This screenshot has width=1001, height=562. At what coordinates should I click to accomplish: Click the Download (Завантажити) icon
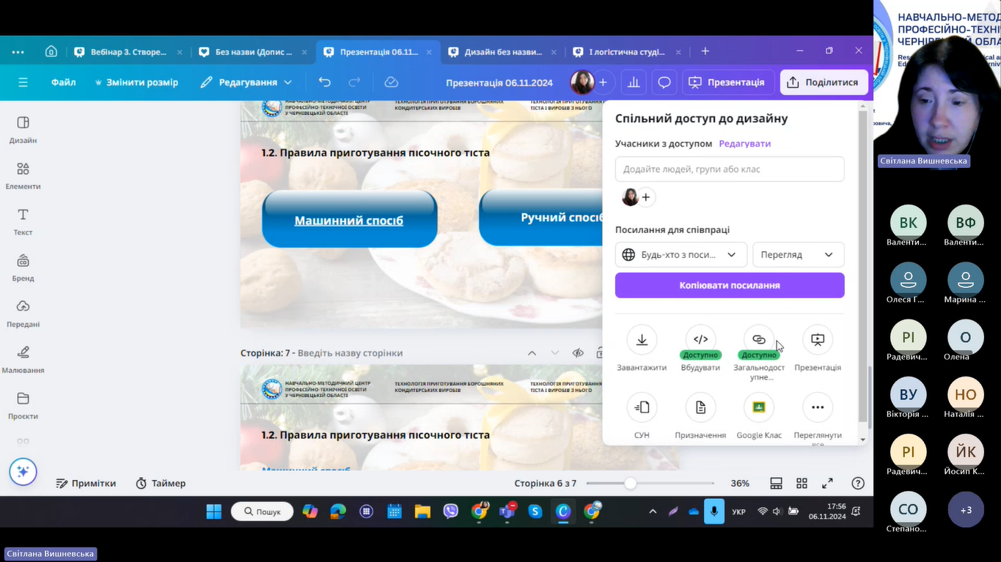coord(642,340)
